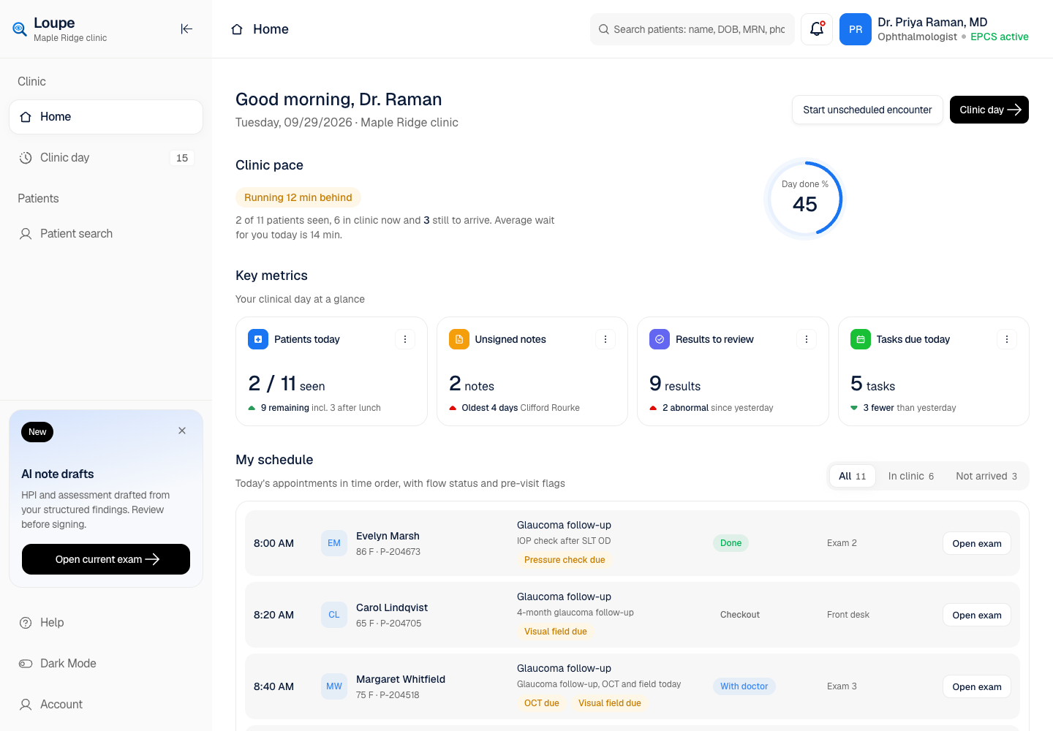The width and height of the screenshot is (1053, 731).
Task: Click the orange Unsigned notes card icon
Action: [x=459, y=339]
